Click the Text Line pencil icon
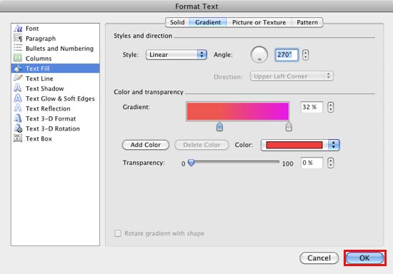This screenshot has width=393, height=274. (18, 78)
